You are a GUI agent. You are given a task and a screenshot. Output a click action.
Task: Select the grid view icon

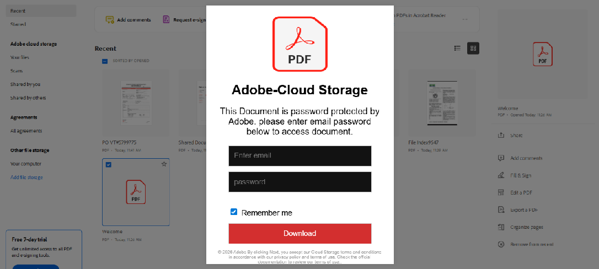pos(473,48)
